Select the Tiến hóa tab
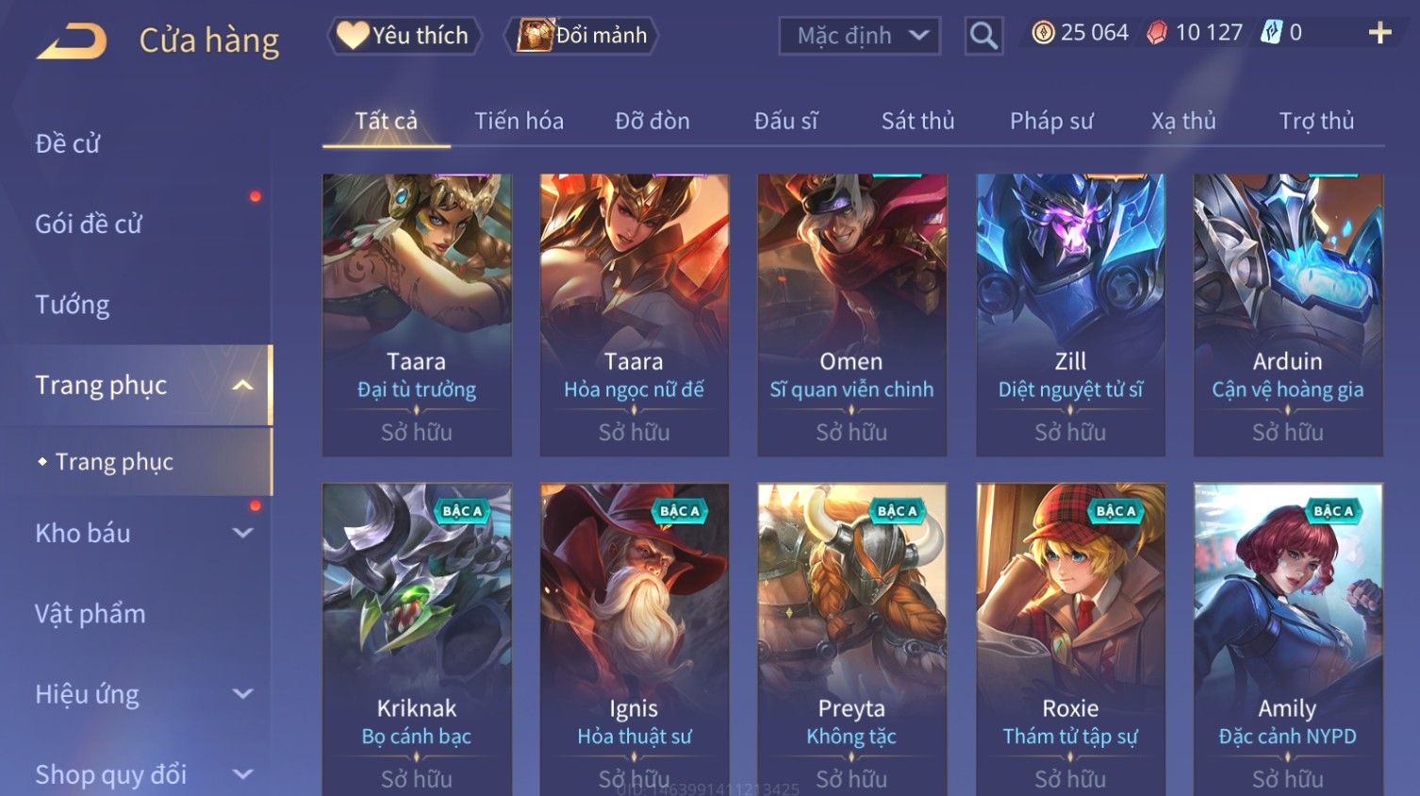1420x796 pixels. (x=519, y=121)
